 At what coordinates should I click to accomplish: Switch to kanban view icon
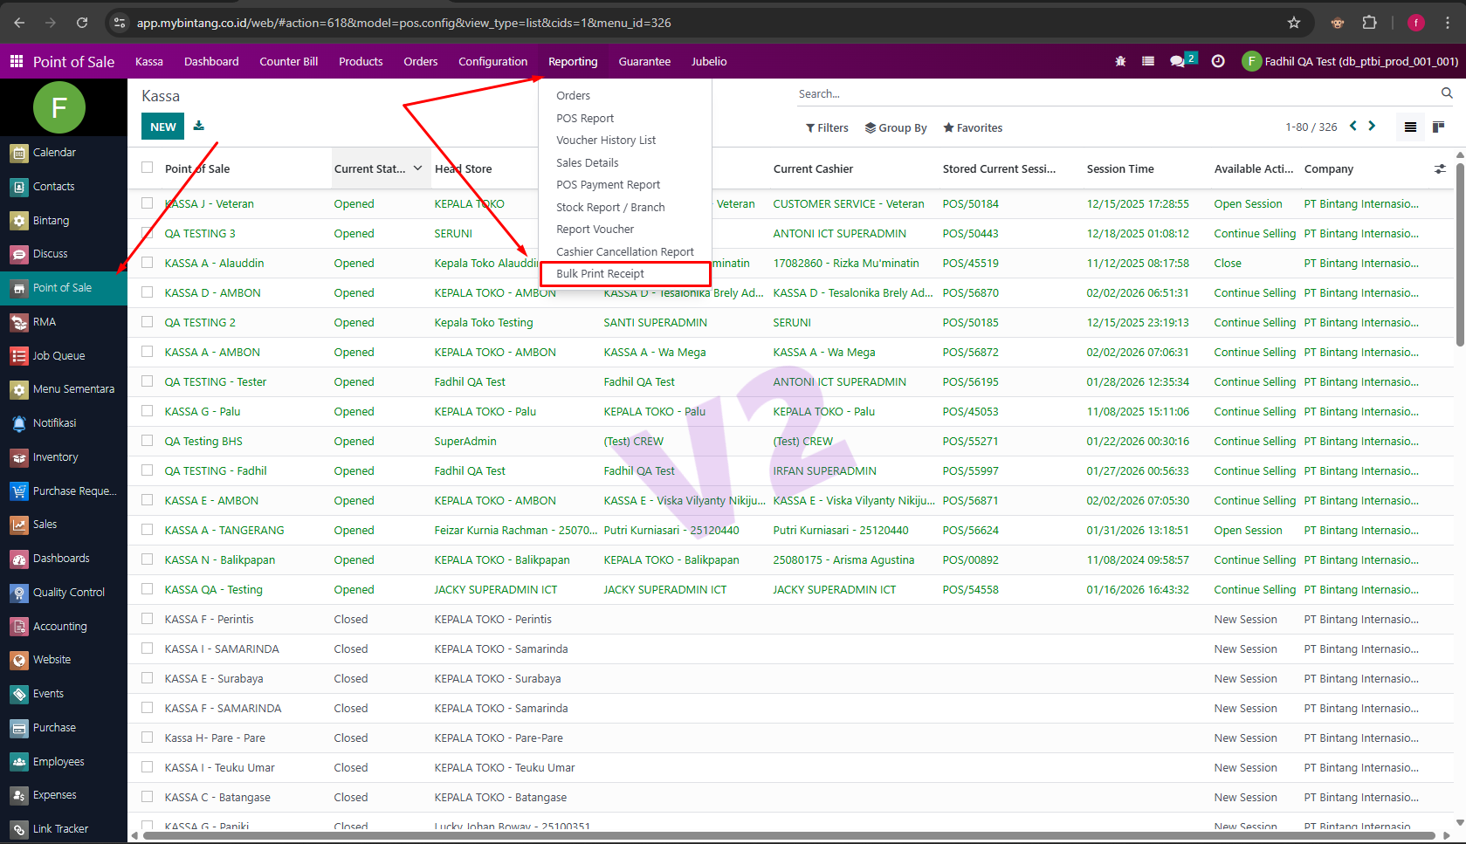tap(1438, 127)
